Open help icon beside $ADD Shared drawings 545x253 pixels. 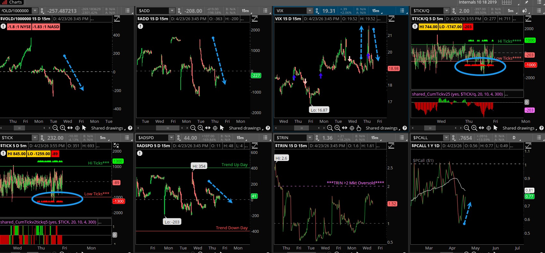(268, 128)
